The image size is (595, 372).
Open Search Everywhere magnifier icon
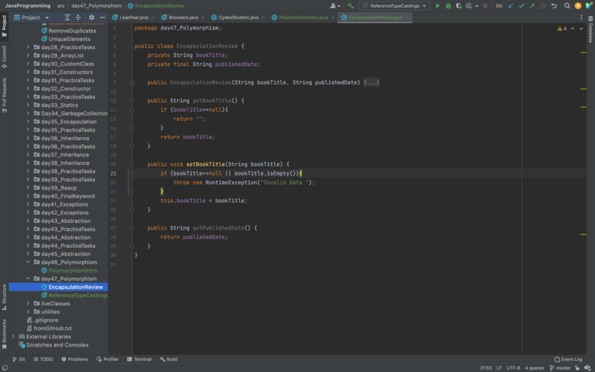pyautogui.click(x=567, y=6)
